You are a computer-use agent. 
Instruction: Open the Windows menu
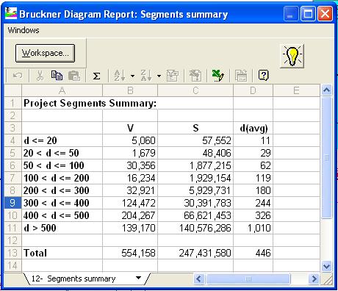point(24,30)
